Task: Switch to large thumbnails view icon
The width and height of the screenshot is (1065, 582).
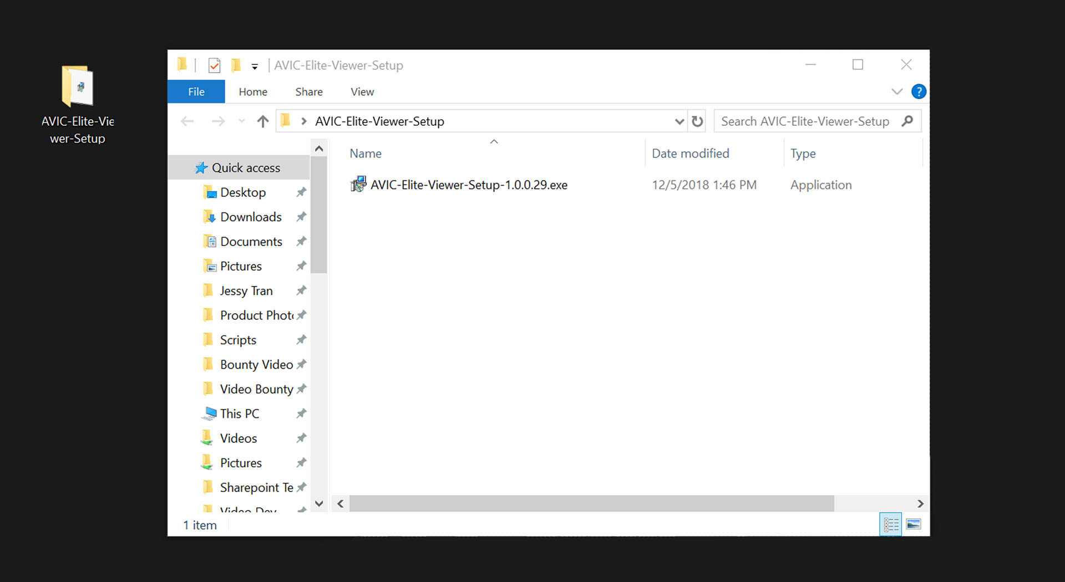Action: tap(914, 524)
